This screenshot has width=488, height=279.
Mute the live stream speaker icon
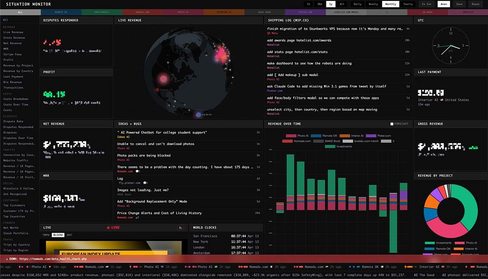(x=181, y=228)
